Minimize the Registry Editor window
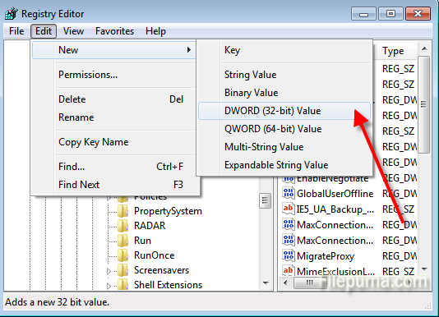The width and height of the screenshot is (439, 317). pos(363,14)
